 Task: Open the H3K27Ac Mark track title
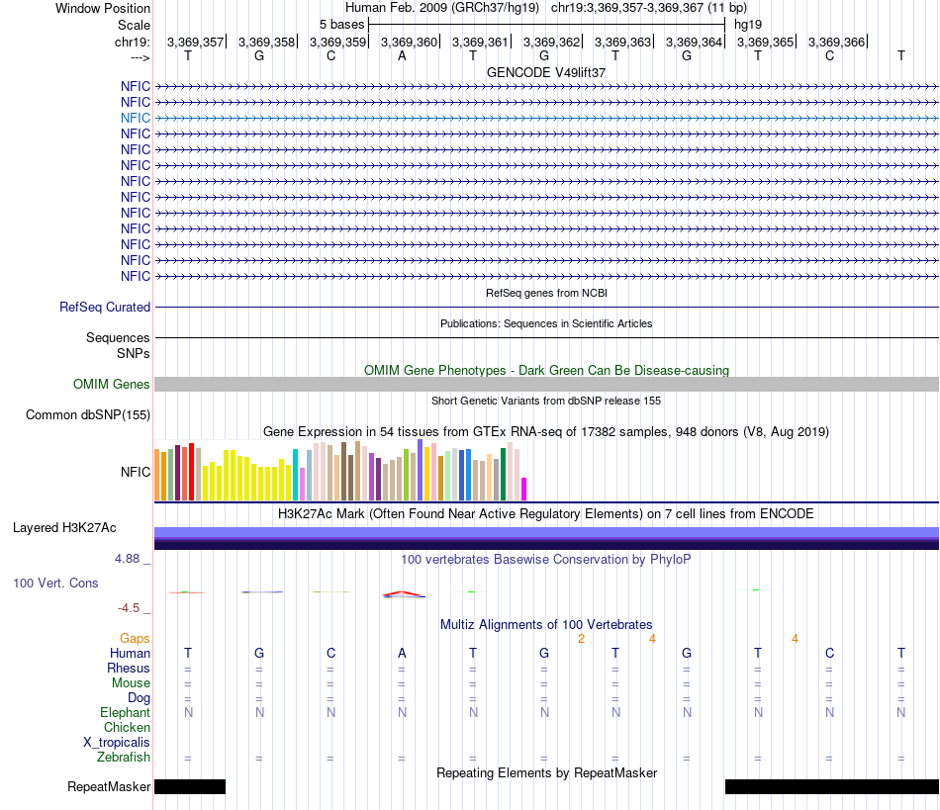point(546,514)
